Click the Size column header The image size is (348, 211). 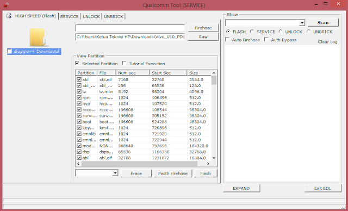[x=199, y=73]
